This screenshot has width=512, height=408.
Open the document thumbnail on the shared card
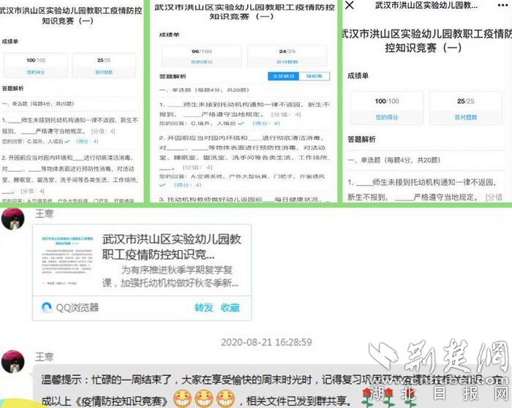[67, 260]
